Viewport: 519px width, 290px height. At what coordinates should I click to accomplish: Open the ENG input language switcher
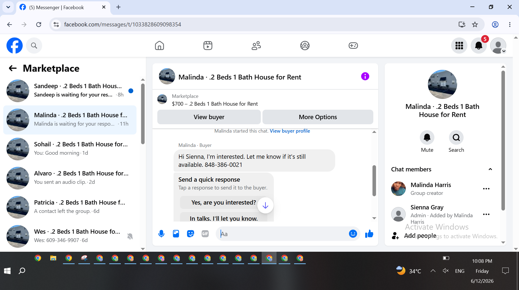(460, 271)
